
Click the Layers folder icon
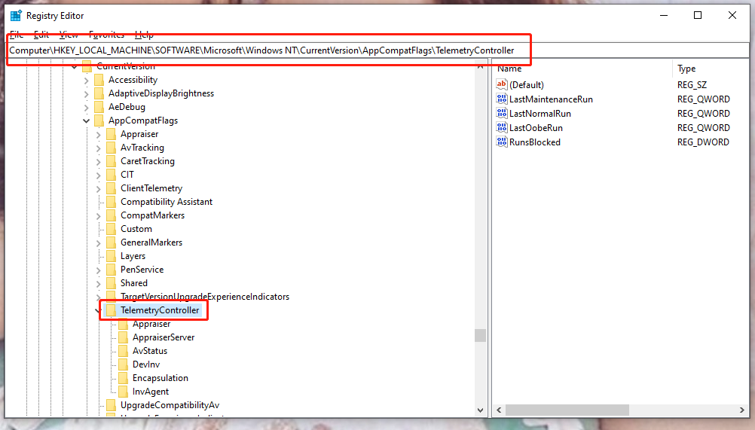[112, 256]
